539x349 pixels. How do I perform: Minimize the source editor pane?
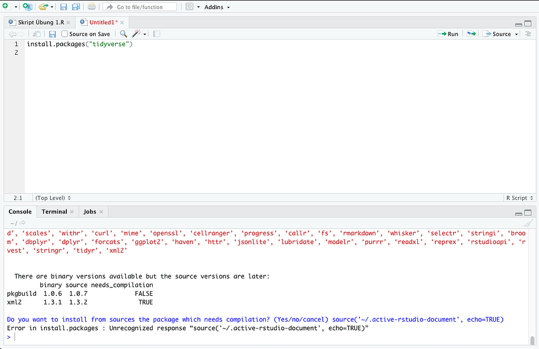click(x=518, y=24)
